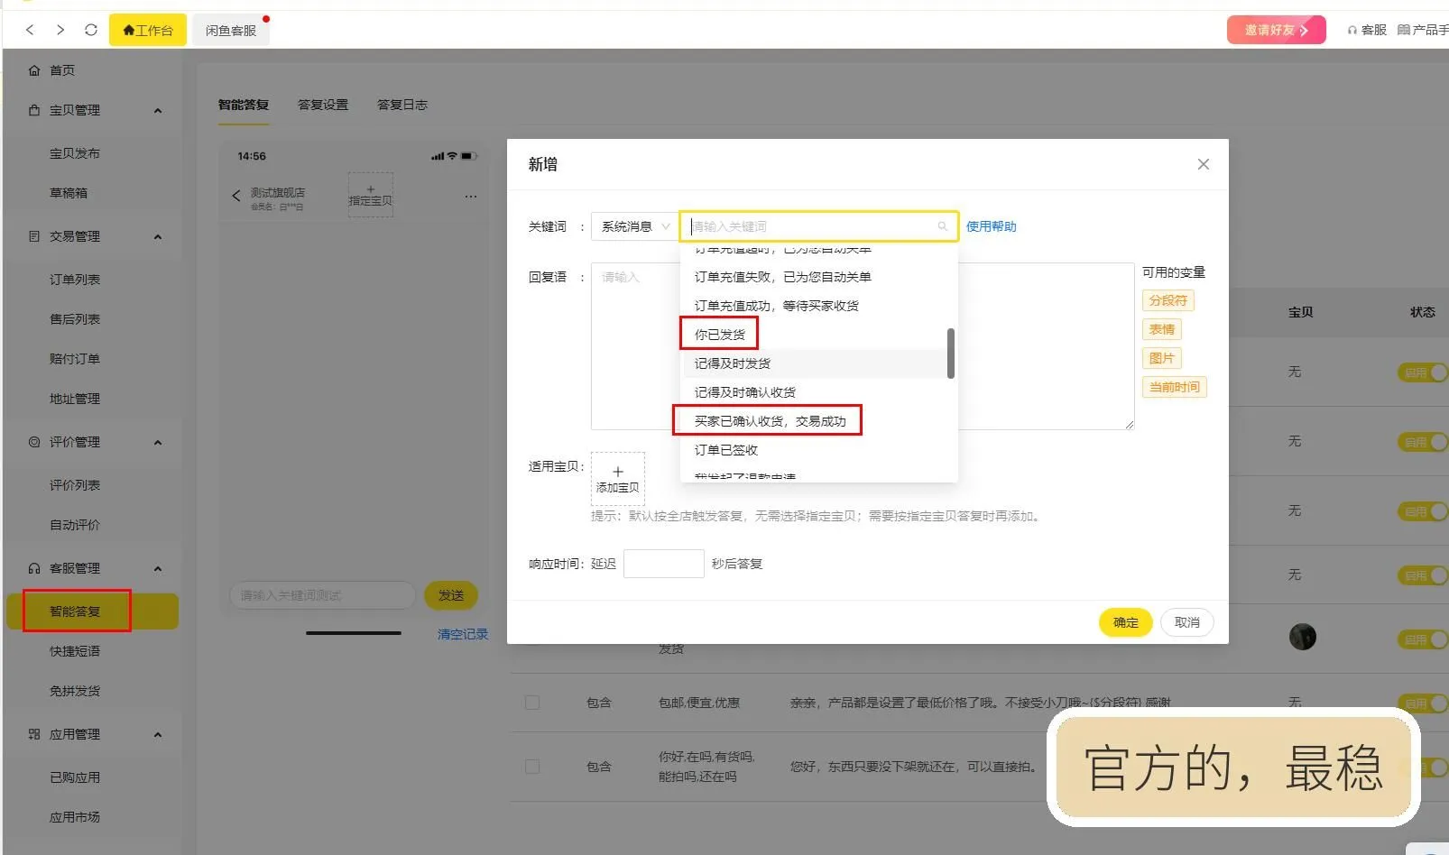Open 快捷短语 in sidebar
This screenshot has width=1449, height=855.
coord(75,651)
